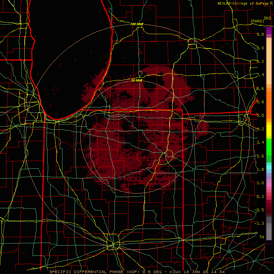Viewport: 274px width, 274px height.
Task: Click the NEXLAB-College of DuPage label
Action: pos(244,3)
